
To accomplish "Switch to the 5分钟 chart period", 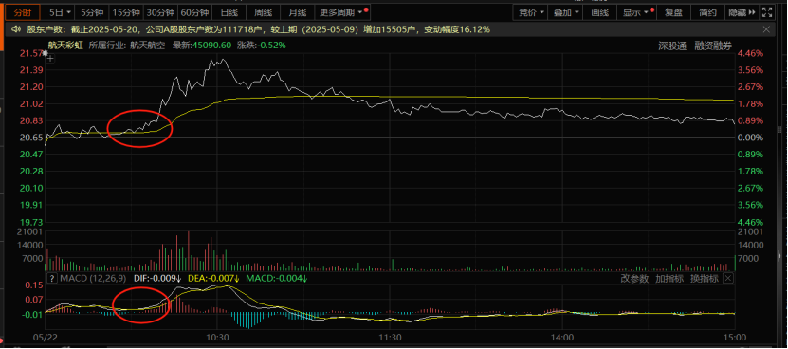I will click(x=91, y=12).
